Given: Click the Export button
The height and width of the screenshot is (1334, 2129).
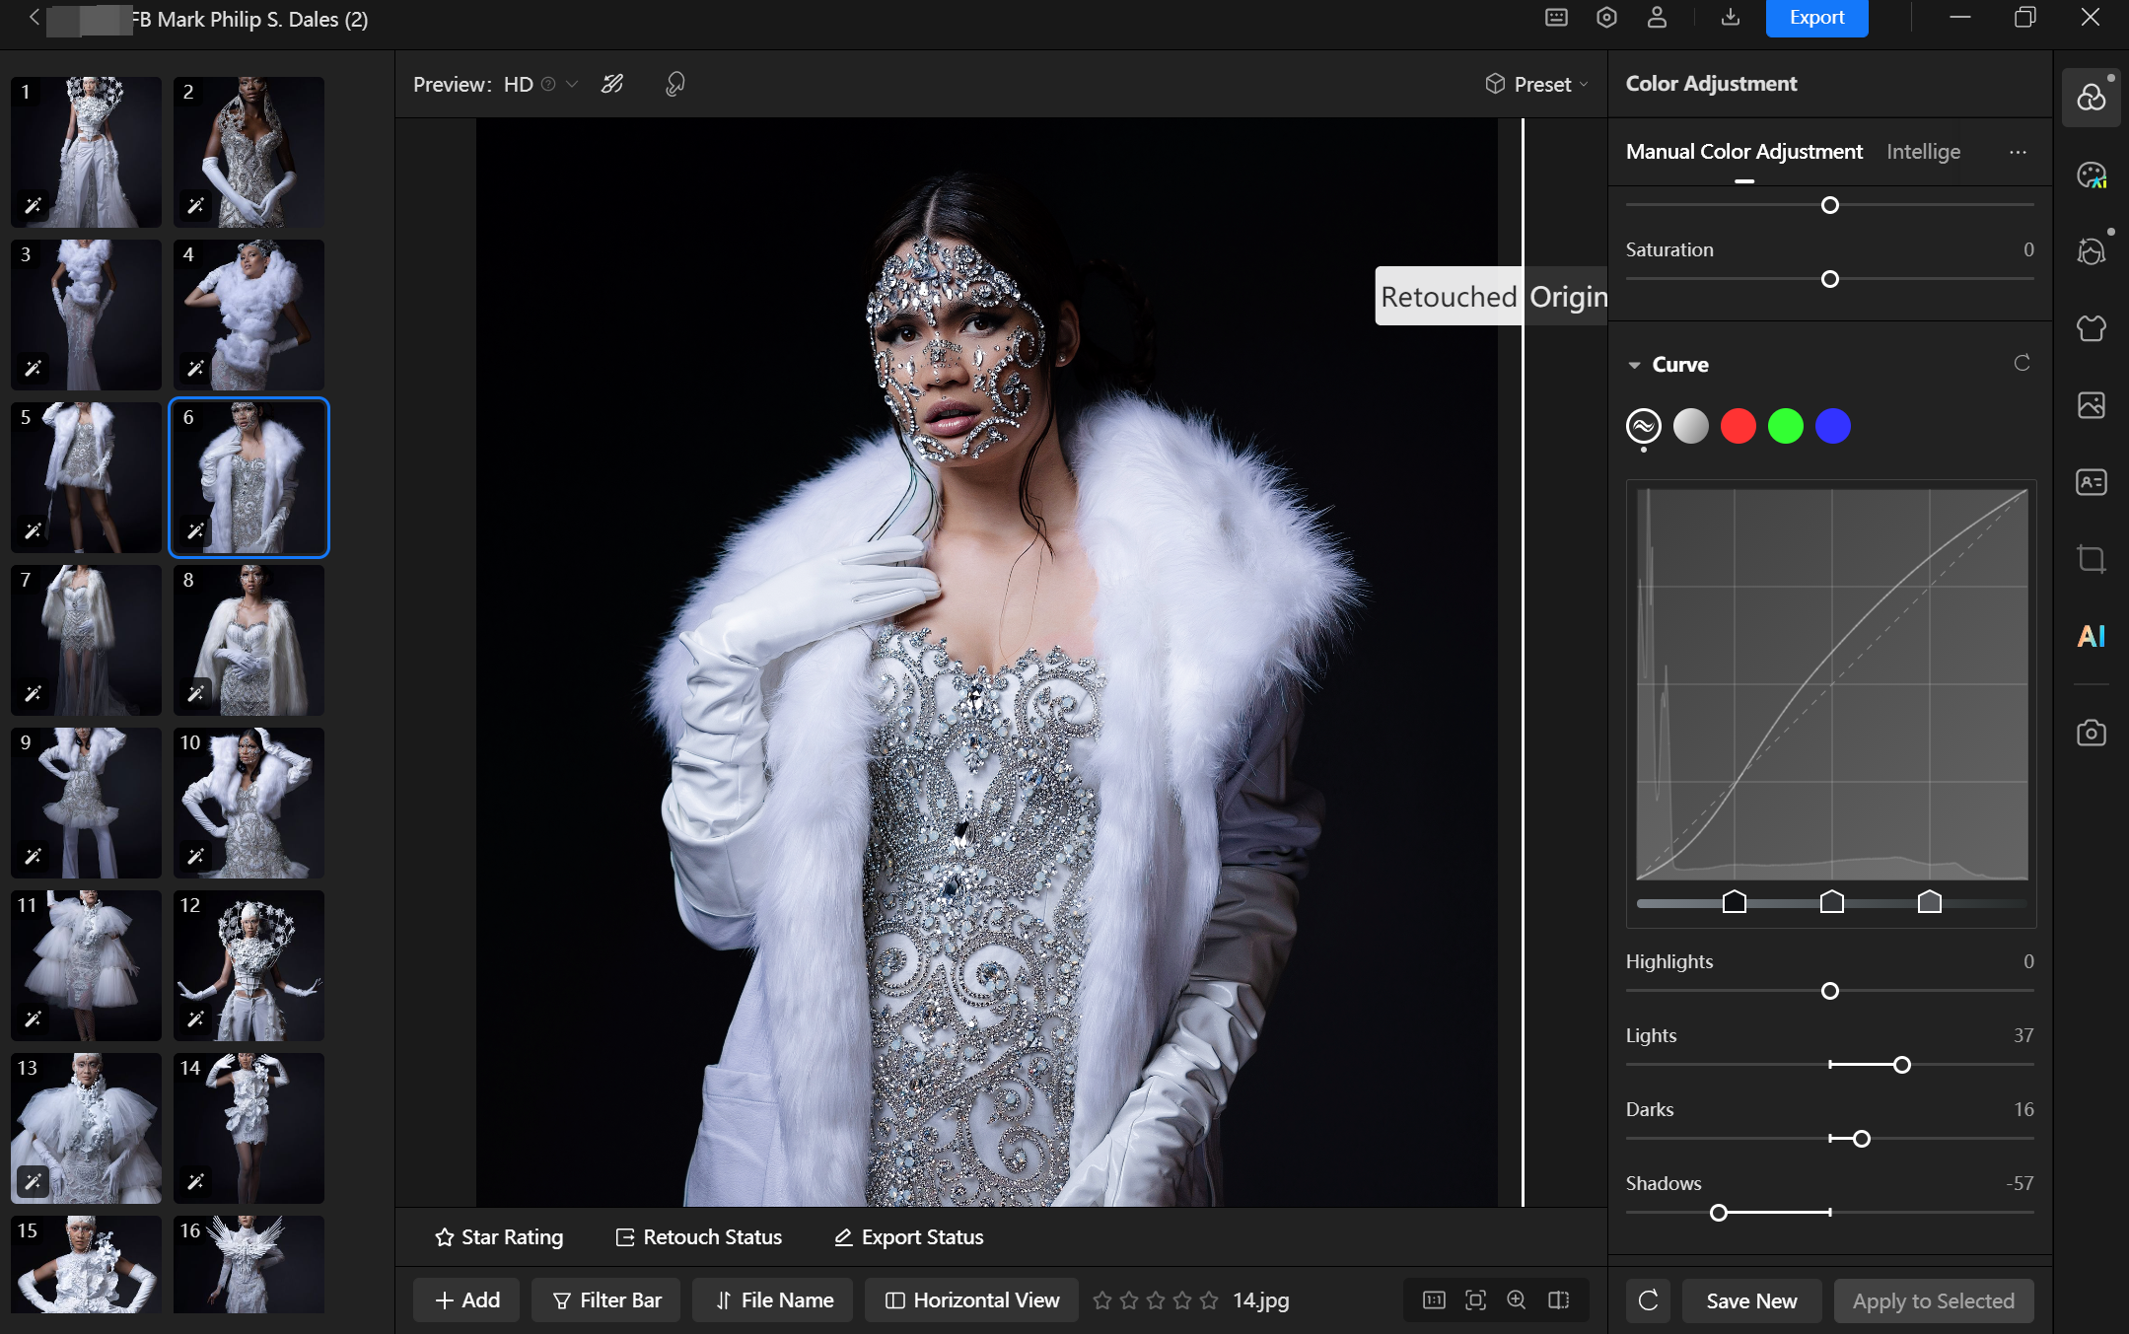Looking at the screenshot, I should 1816,18.
